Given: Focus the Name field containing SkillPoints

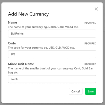Looking at the screenshot, I should point(52,34).
